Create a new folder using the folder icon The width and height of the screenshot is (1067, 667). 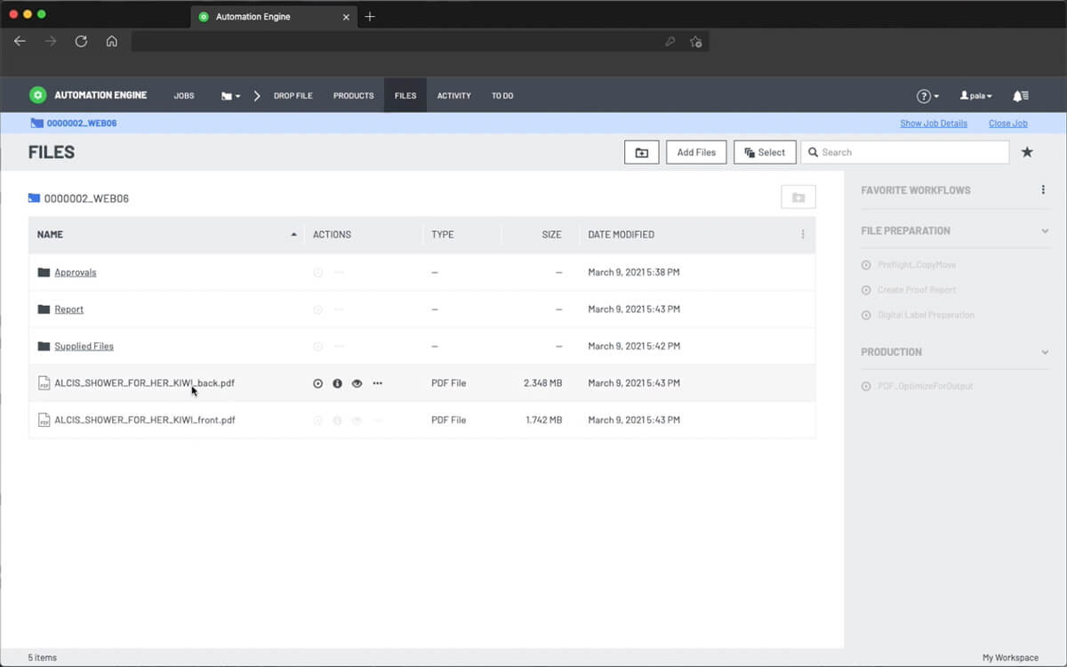coord(641,151)
